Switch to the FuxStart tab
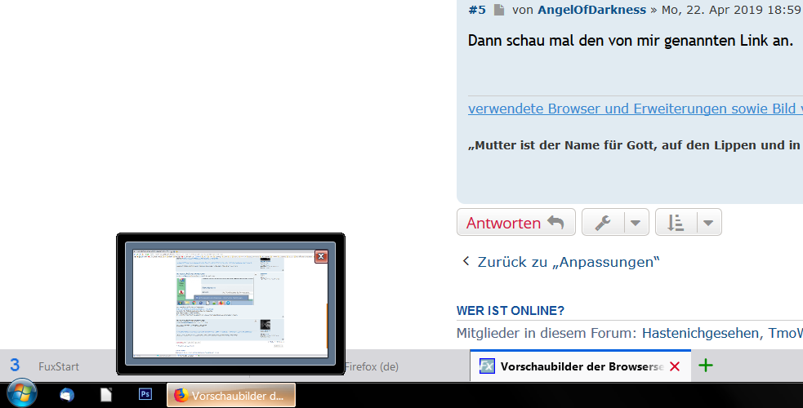The image size is (803, 408). click(59, 366)
